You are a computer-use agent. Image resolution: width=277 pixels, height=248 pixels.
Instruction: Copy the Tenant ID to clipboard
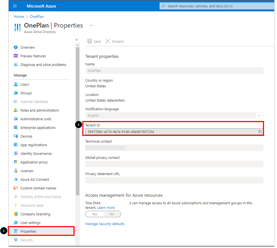tap(260, 132)
